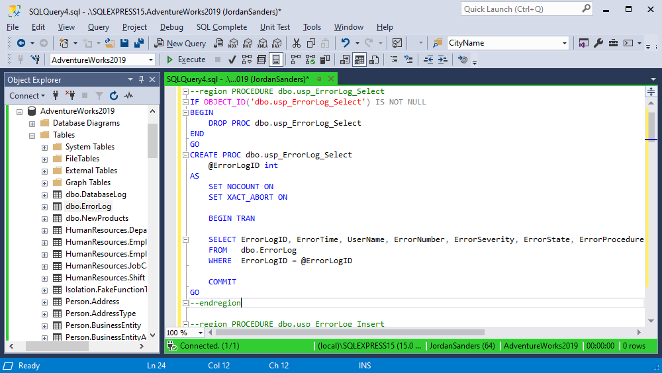Run the query with Execute
Image resolution: width=662 pixels, height=373 pixels.
tap(186, 60)
